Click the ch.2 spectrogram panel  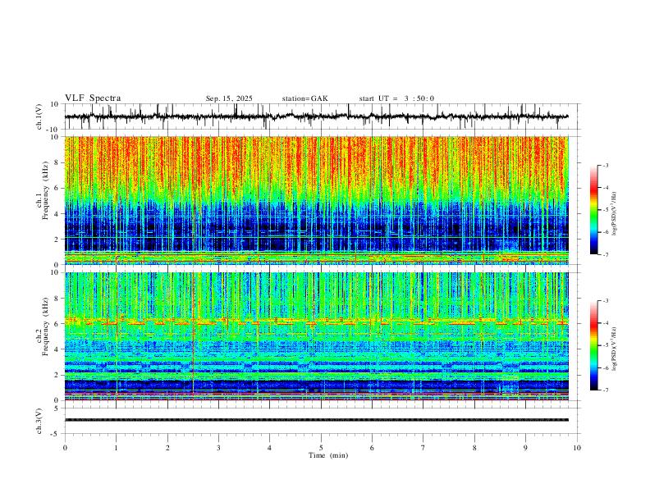point(316,336)
